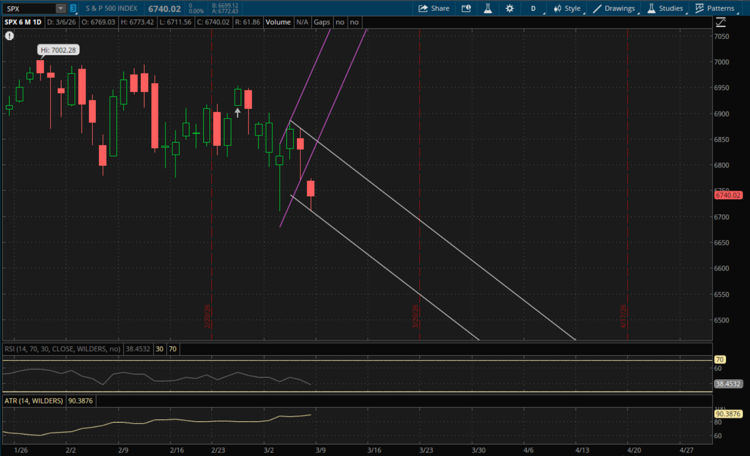Viewport: 750px width, 456px height.
Task: Click the Gaps label in header
Action: [x=322, y=22]
